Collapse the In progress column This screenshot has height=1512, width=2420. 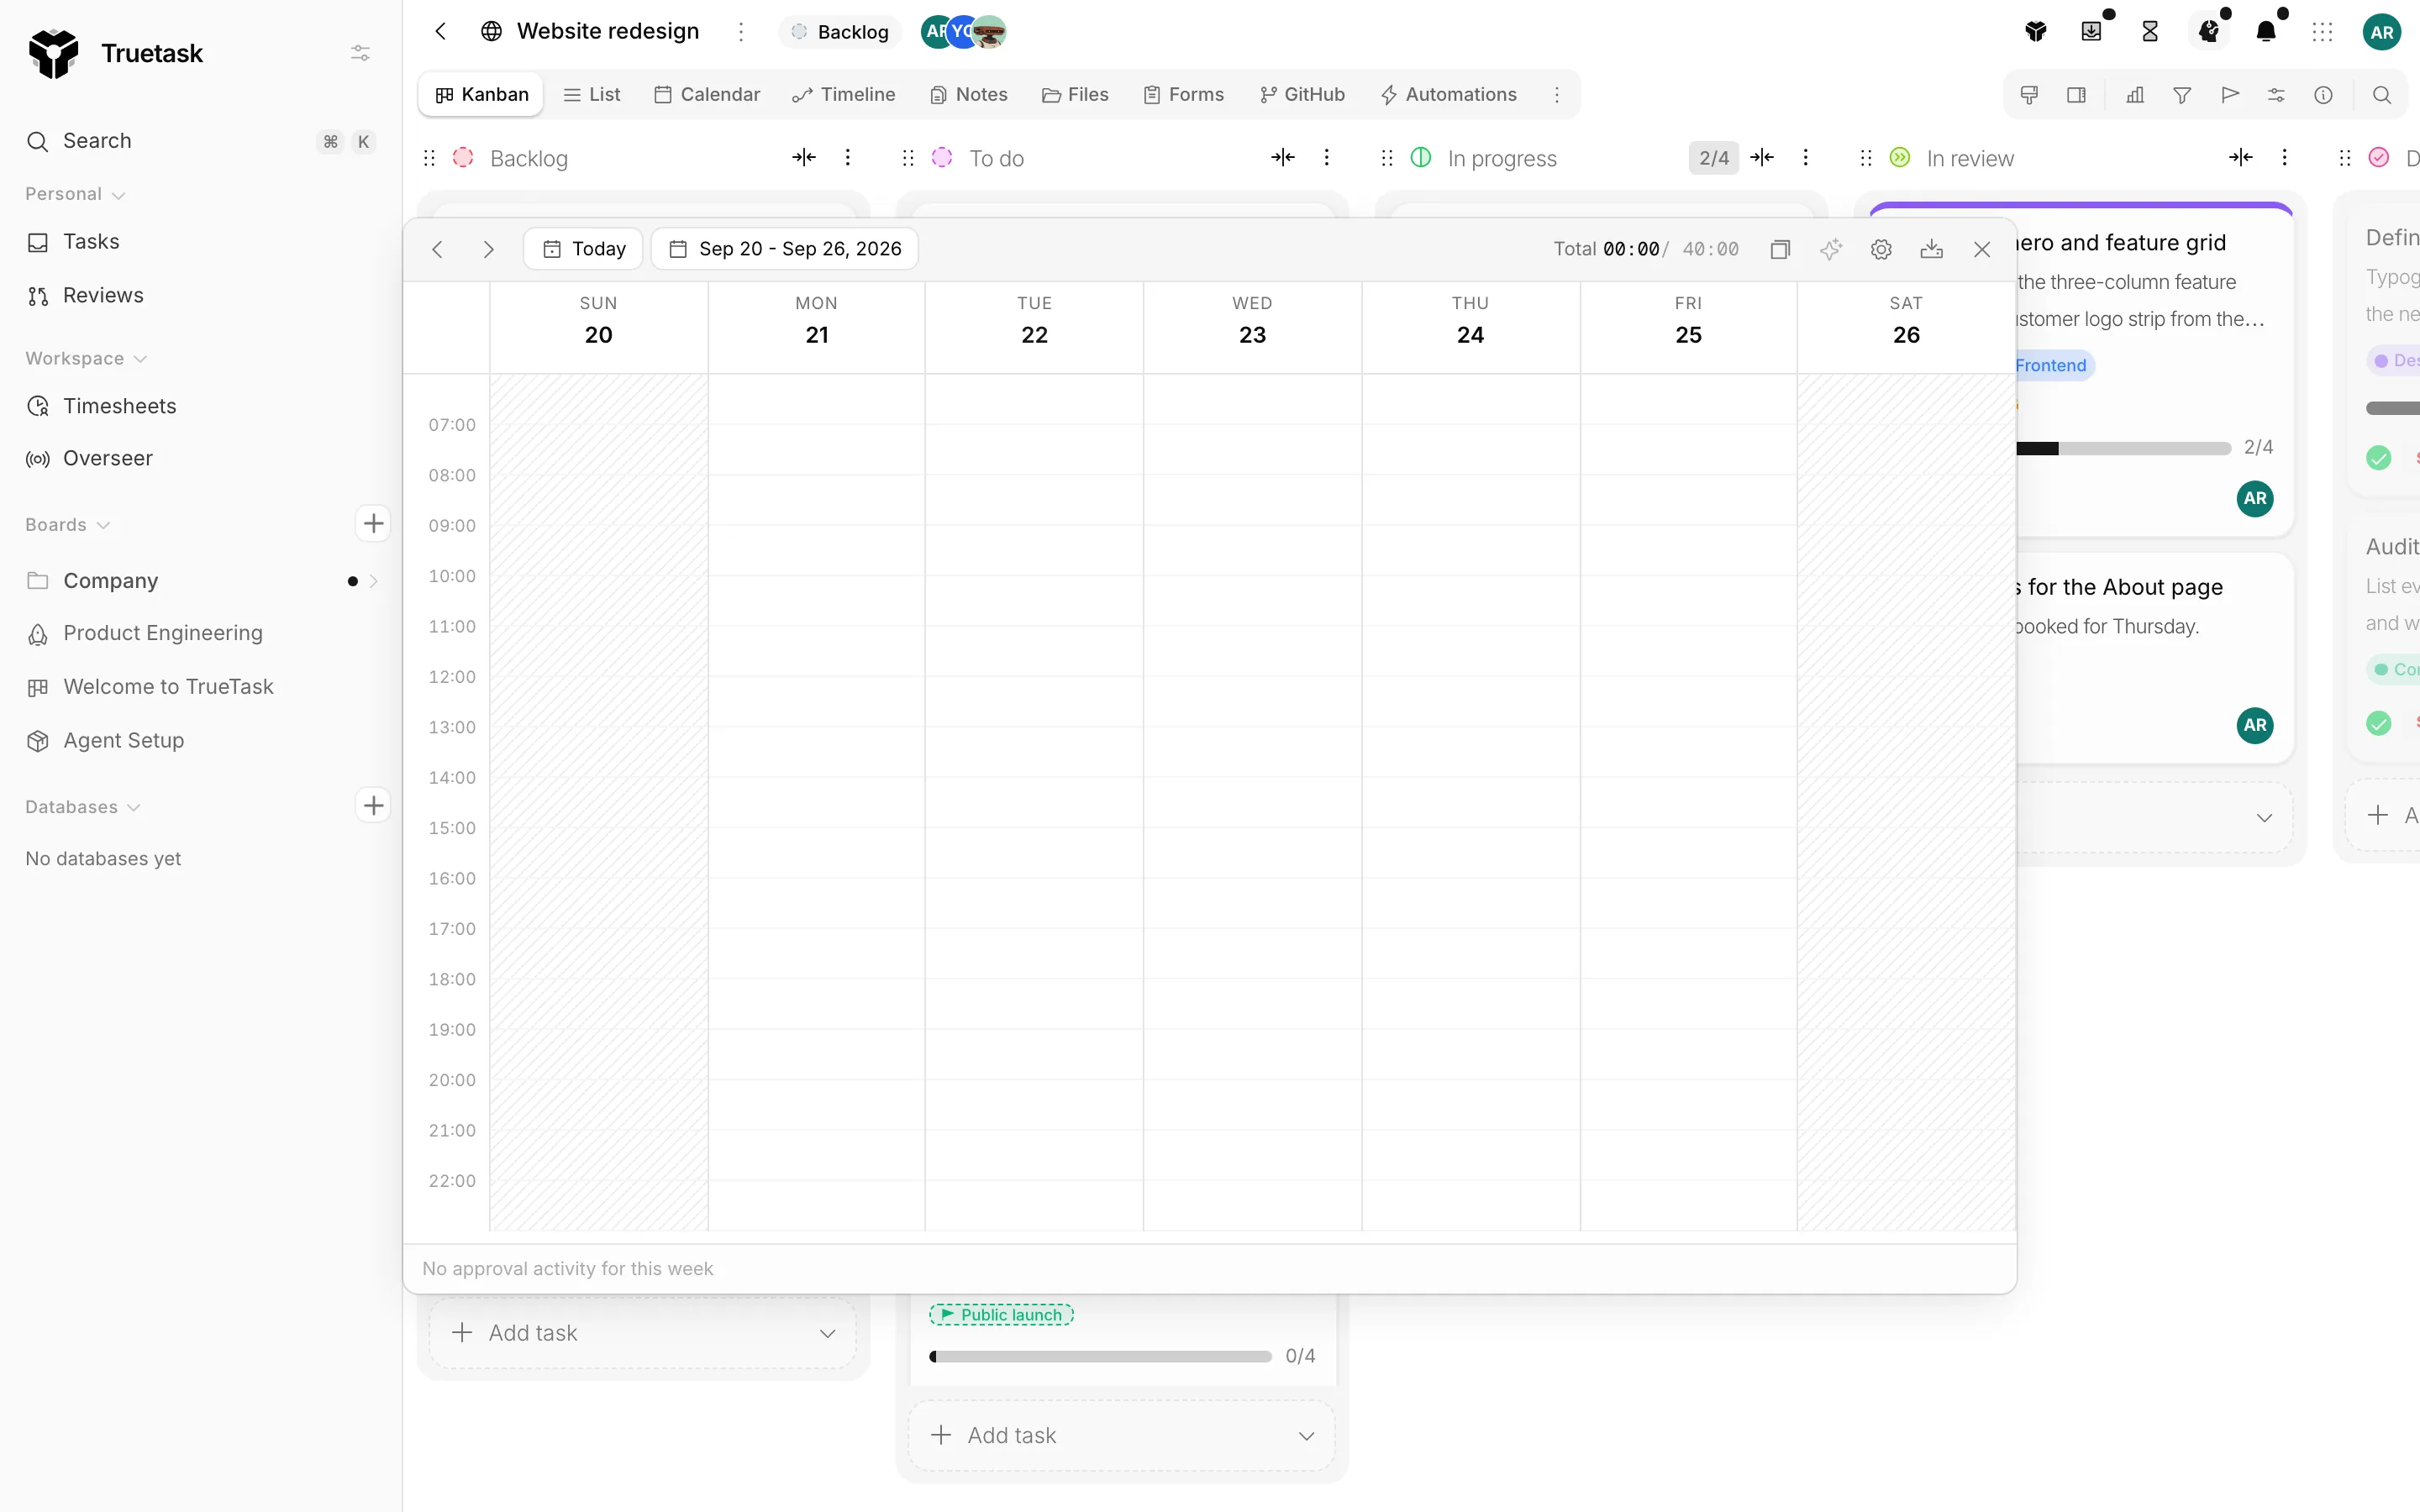click(1762, 158)
